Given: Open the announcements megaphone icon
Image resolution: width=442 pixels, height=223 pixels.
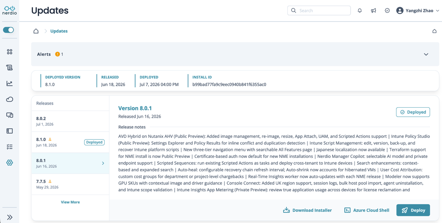Looking at the screenshot, I should [x=373, y=11].
